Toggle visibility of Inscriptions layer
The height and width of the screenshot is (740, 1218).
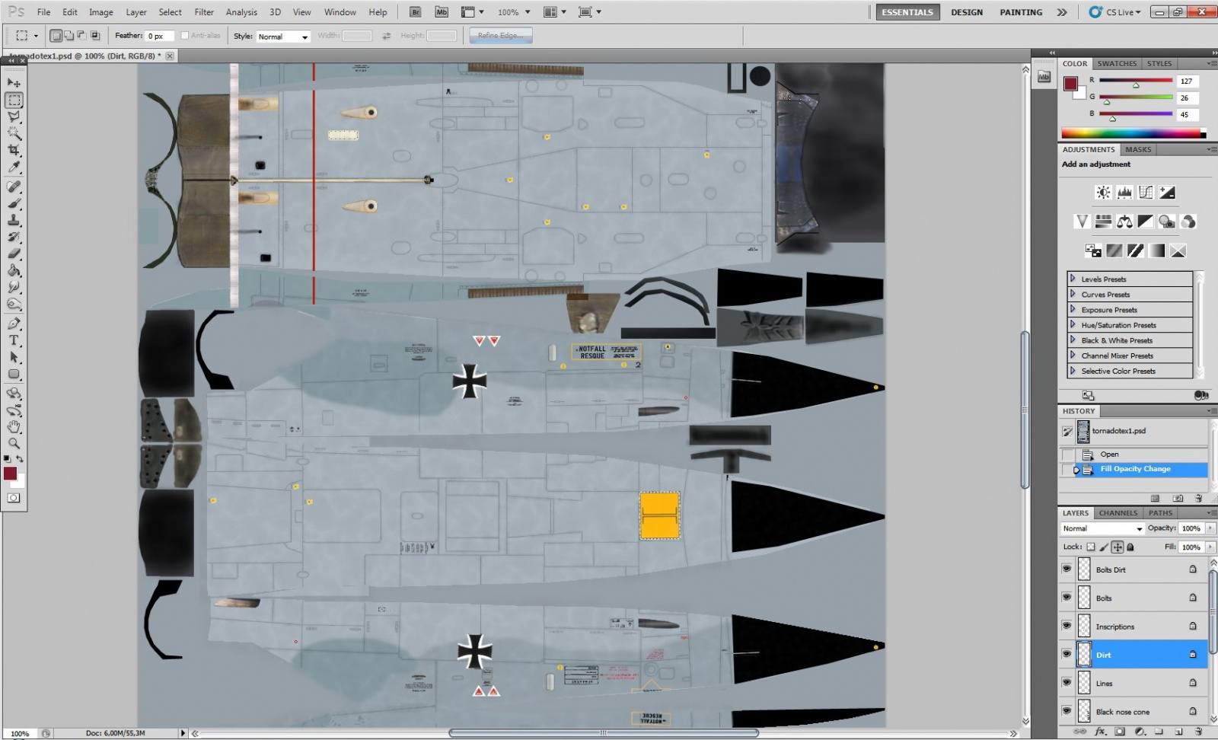click(x=1067, y=626)
